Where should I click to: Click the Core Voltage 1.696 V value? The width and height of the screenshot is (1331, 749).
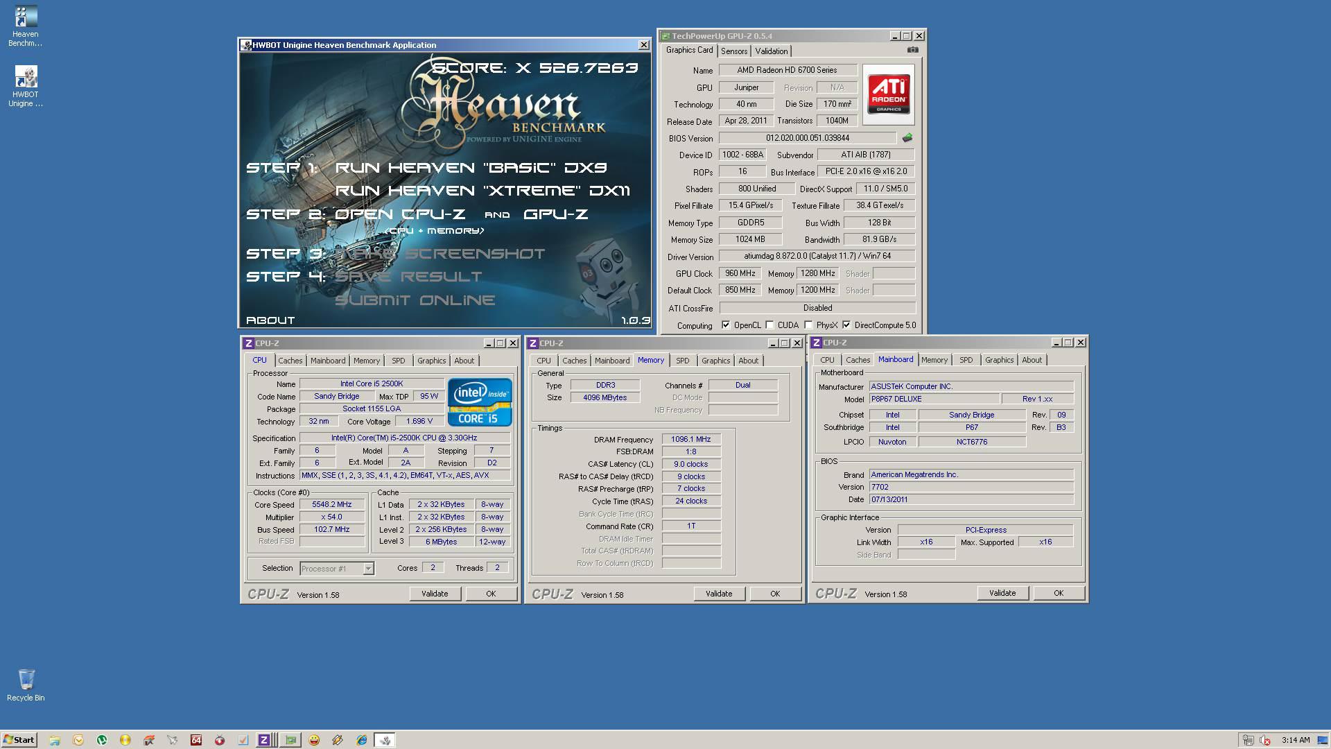coord(419,422)
